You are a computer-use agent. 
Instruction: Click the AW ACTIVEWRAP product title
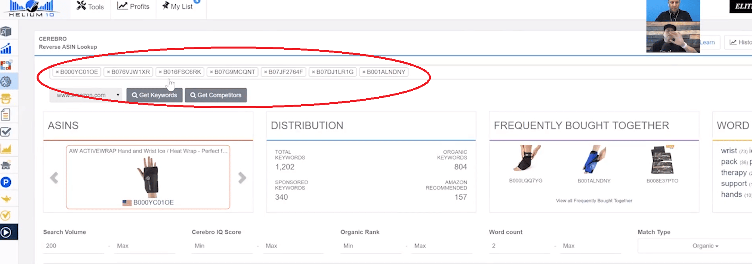148,151
